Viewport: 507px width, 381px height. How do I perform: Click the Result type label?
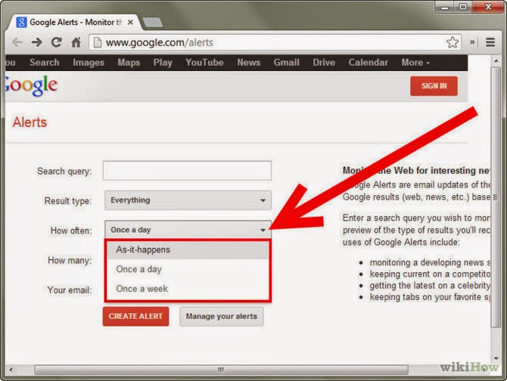click(x=68, y=201)
